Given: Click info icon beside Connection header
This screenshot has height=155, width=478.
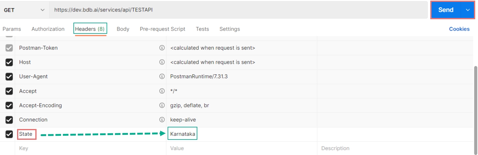Looking at the screenshot, I should pyautogui.click(x=161, y=120).
